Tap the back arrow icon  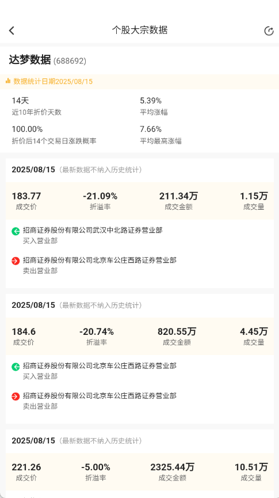(x=12, y=31)
